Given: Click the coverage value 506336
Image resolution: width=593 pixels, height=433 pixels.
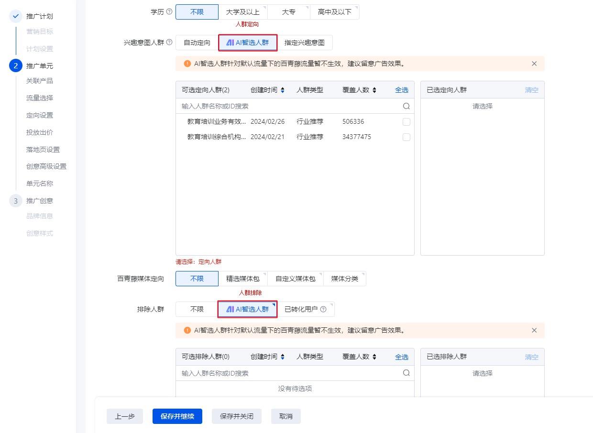Looking at the screenshot, I should [x=353, y=122].
